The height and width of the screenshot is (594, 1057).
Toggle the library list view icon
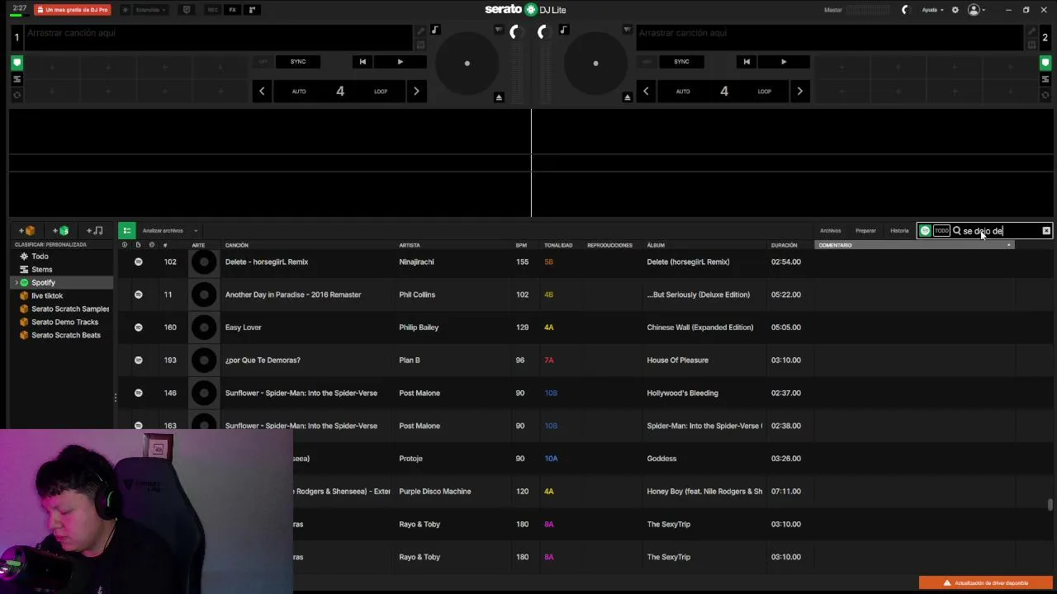click(x=126, y=230)
